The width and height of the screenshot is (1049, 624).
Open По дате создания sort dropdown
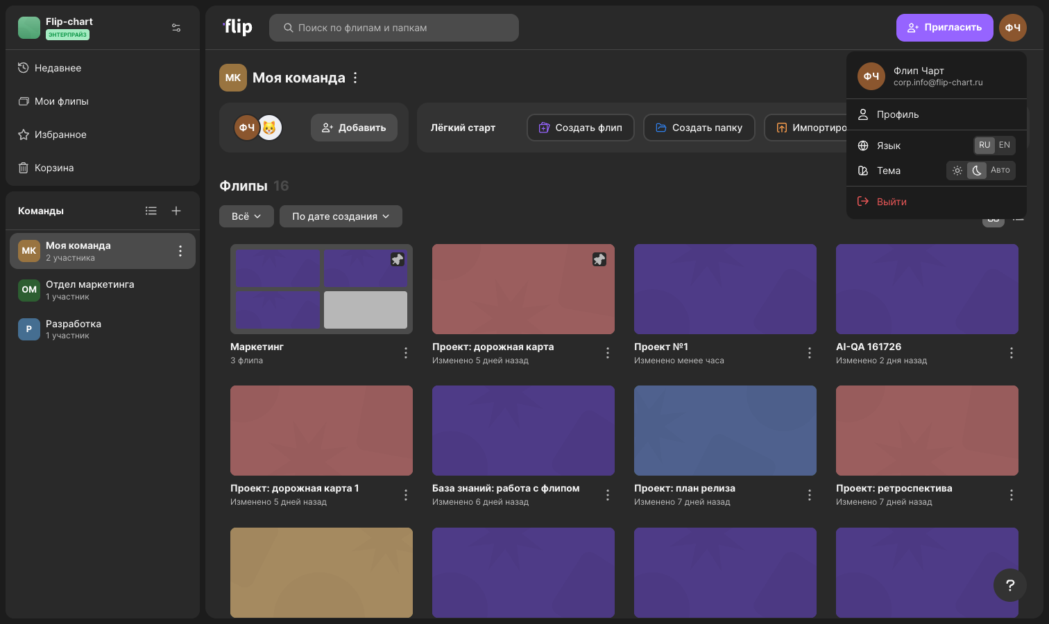click(341, 216)
